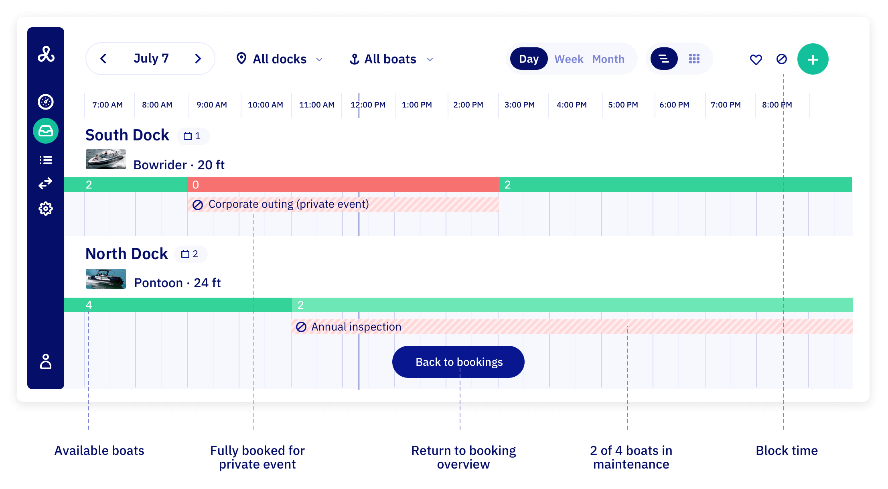Open the user profile icon at sidebar bottom

45,362
